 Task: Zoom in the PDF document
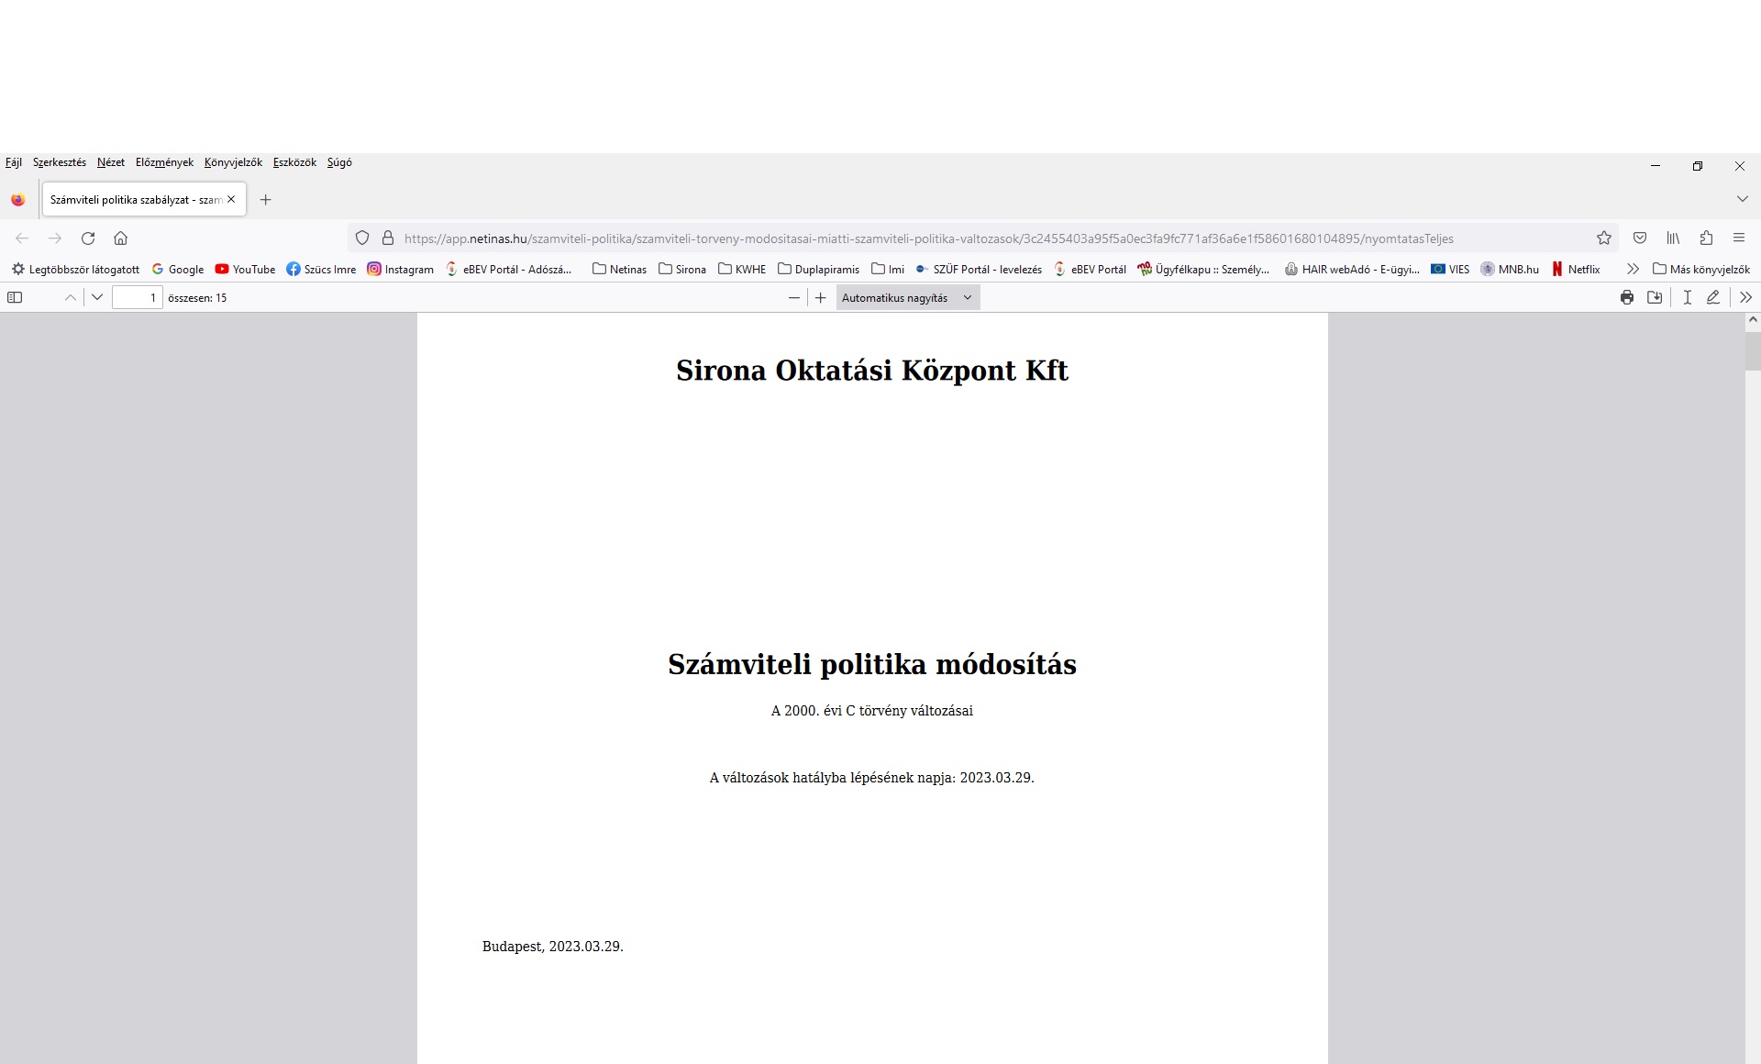(x=821, y=297)
